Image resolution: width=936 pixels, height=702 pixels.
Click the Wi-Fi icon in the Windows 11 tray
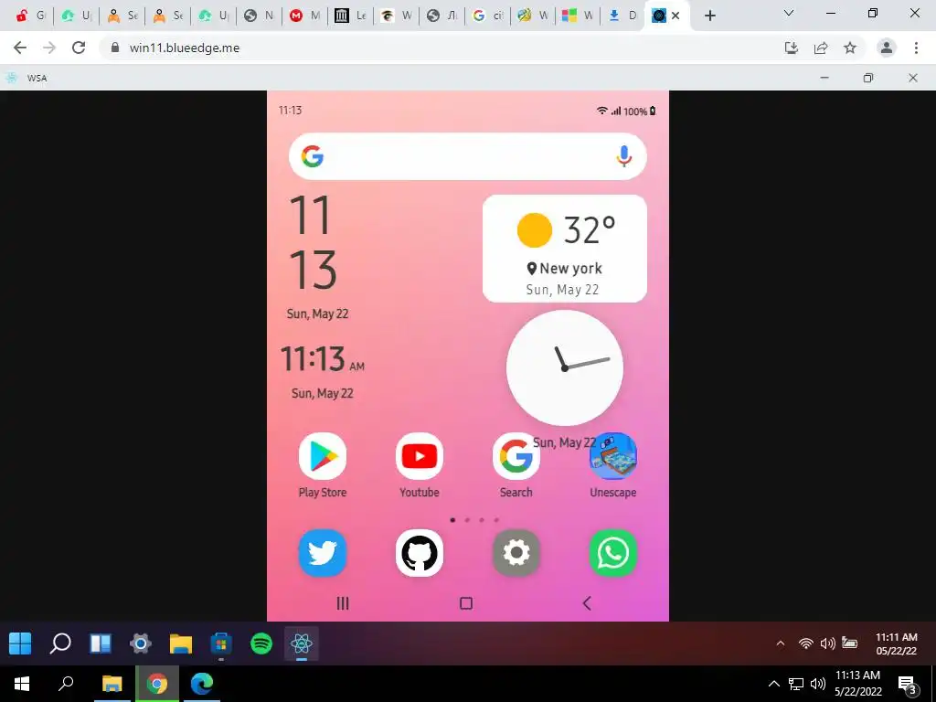(x=806, y=643)
